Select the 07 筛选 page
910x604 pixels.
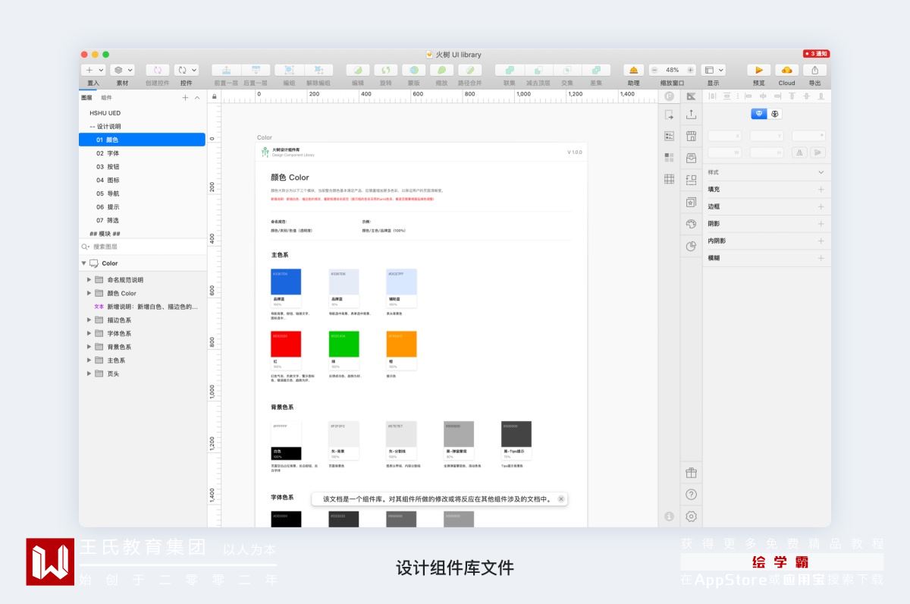pos(142,220)
